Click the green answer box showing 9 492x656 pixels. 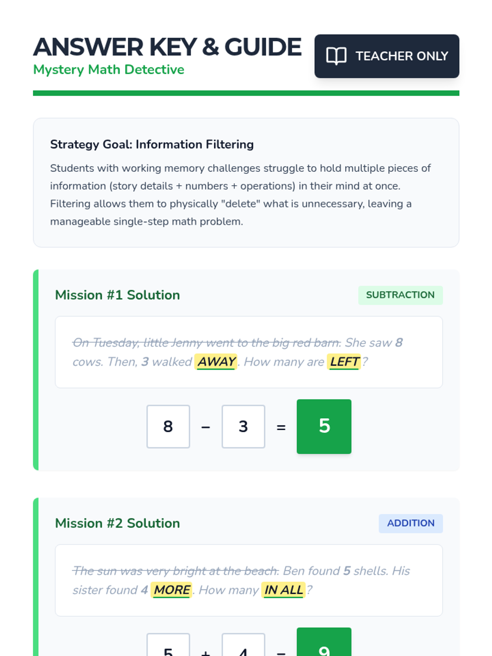point(324,644)
